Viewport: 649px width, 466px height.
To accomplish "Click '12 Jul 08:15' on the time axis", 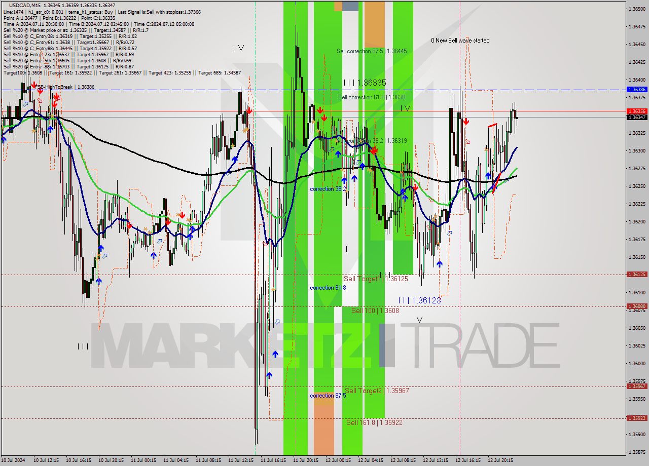I will (x=403, y=460).
